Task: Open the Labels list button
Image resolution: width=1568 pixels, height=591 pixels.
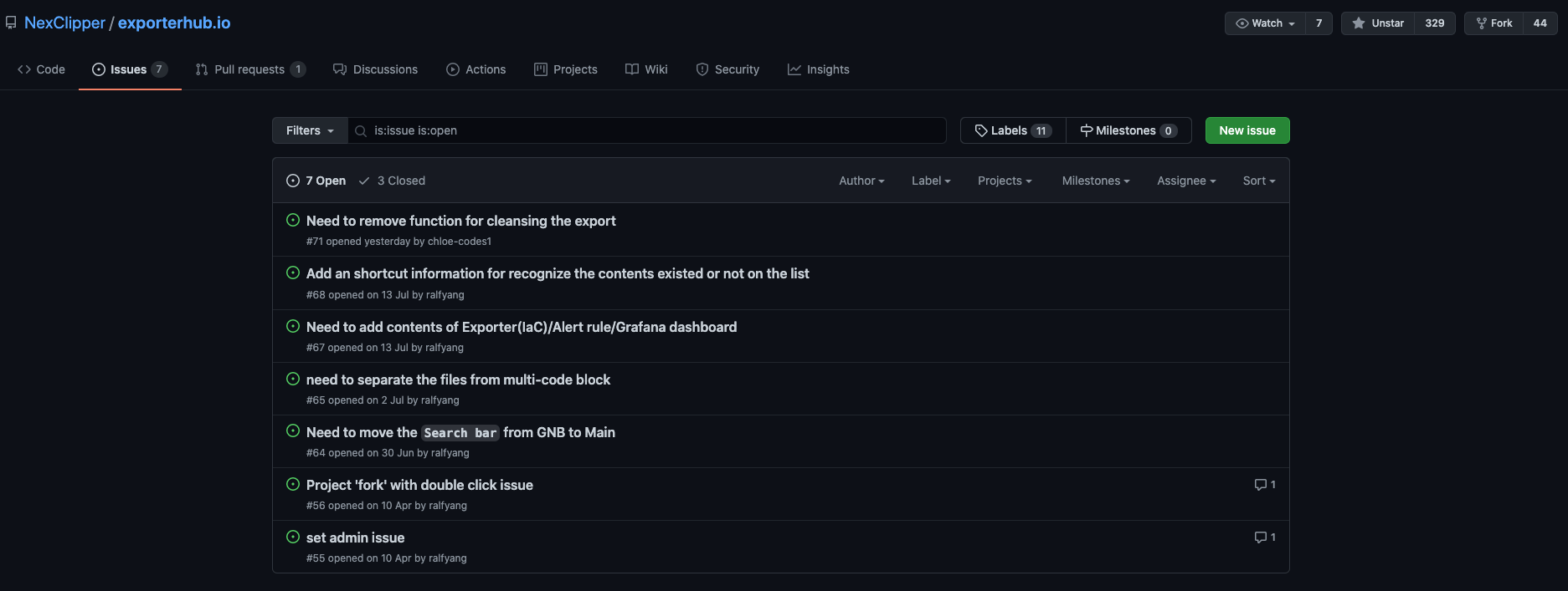Action: 1013,130
